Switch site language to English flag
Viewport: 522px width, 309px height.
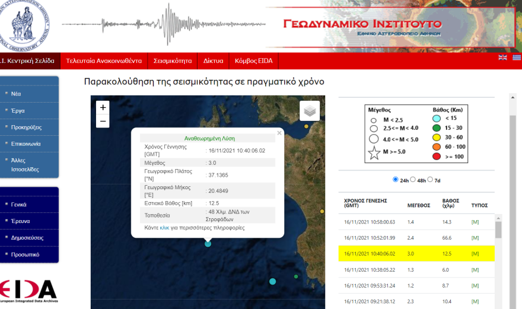click(x=502, y=58)
